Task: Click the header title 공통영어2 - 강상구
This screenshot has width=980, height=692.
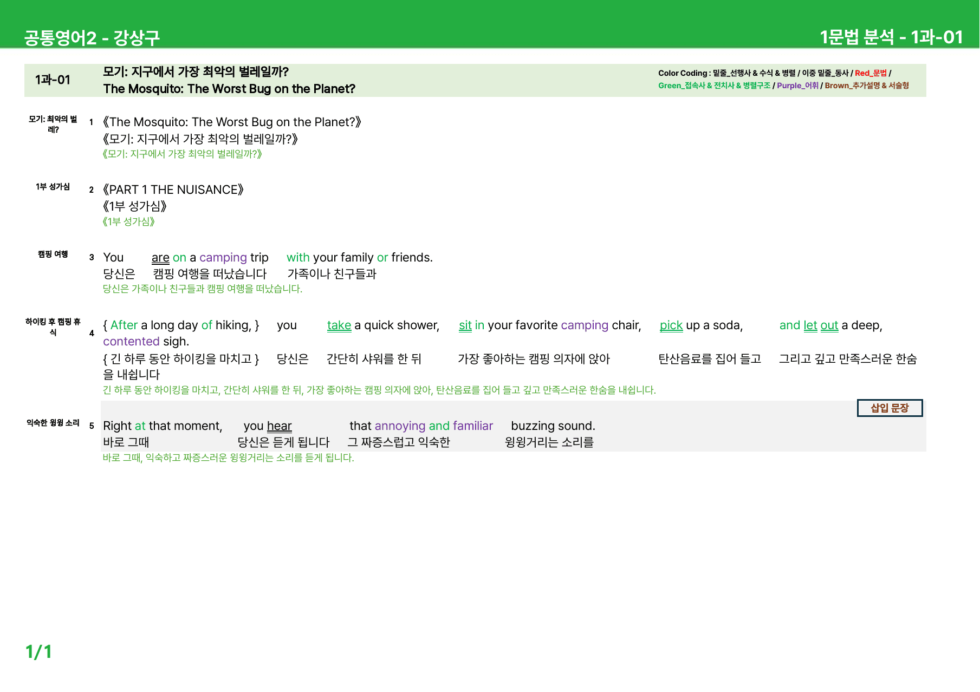Action: (x=92, y=37)
